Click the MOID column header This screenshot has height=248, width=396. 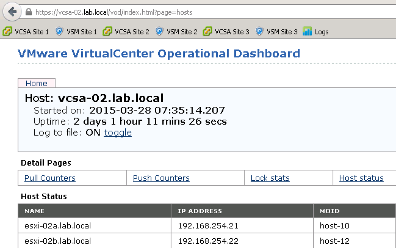[355, 211]
